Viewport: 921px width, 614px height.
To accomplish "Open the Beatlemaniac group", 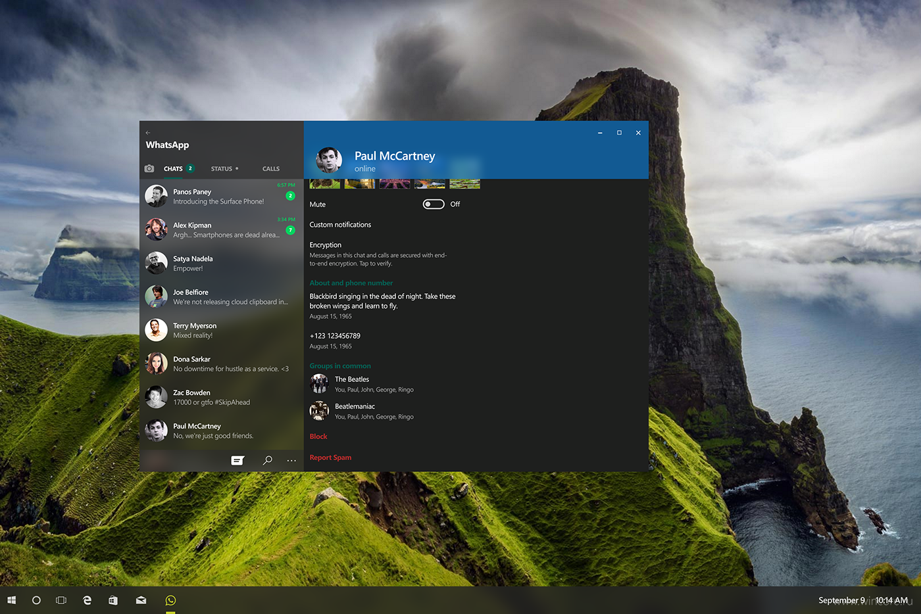I will click(x=362, y=411).
